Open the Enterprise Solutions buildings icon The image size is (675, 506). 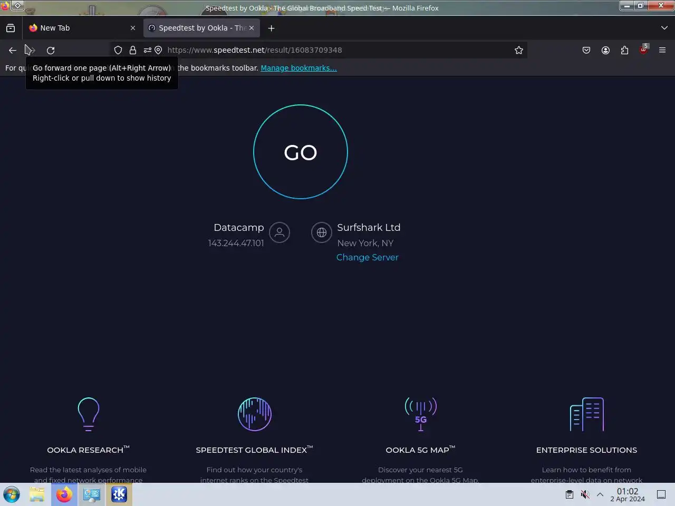tap(587, 414)
